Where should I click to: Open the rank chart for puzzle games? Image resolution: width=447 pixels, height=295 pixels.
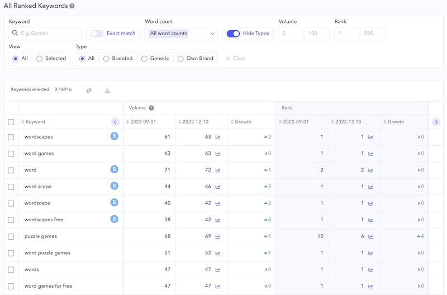tap(370, 236)
